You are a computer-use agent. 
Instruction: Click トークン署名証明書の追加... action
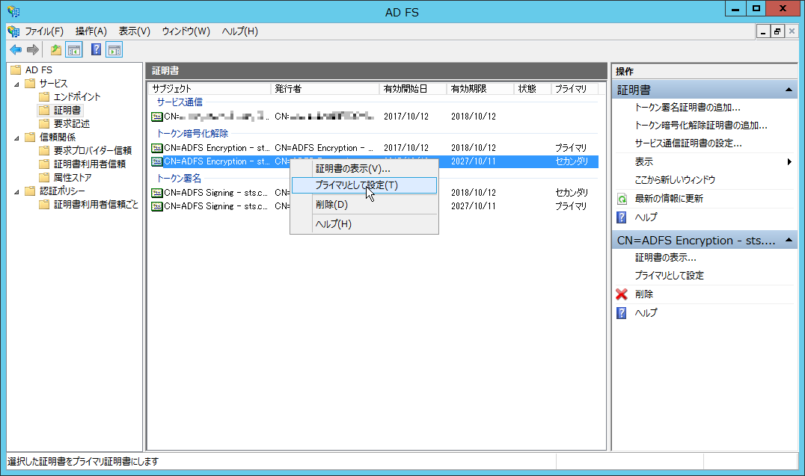tap(688, 107)
